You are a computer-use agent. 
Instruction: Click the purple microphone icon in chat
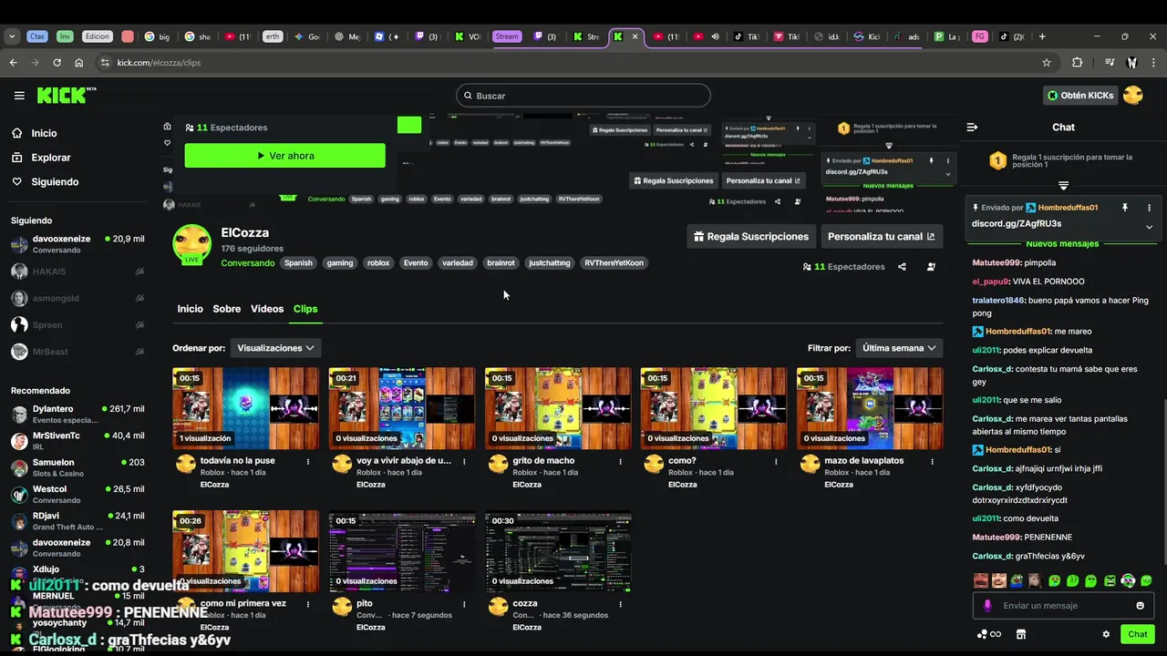[x=987, y=606]
